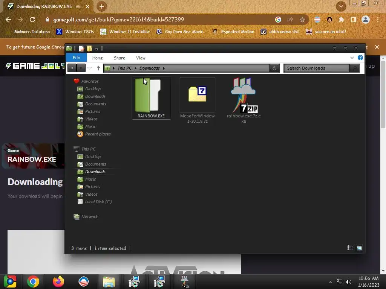Image resolution: width=386 pixels, height=289 pixels.
Task: Open Network in sidebar
Action: (86, 216)
